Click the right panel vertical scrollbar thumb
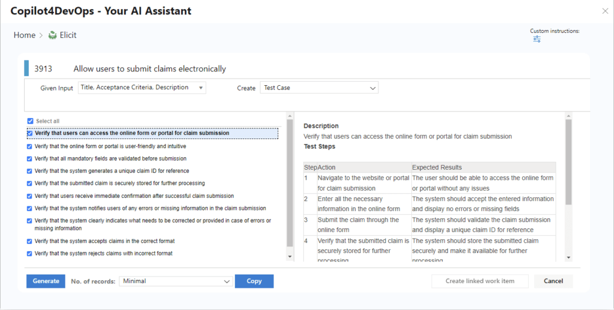The height and width of the screenshot is (310, 614). tap(568, 162)
